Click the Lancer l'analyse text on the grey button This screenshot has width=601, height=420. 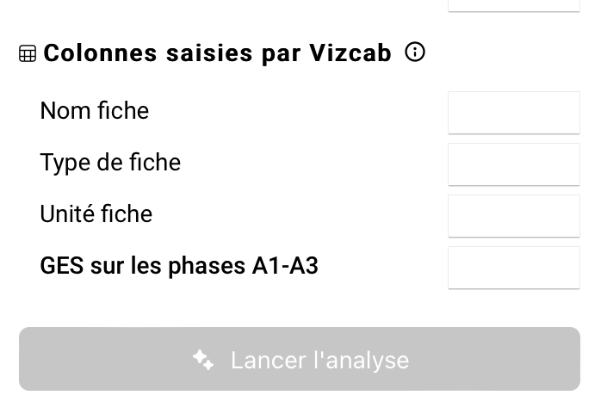tap(319, 360)
